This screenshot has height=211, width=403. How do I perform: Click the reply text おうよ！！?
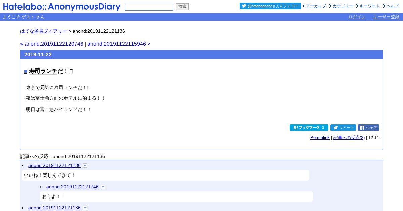pos(54,197)
